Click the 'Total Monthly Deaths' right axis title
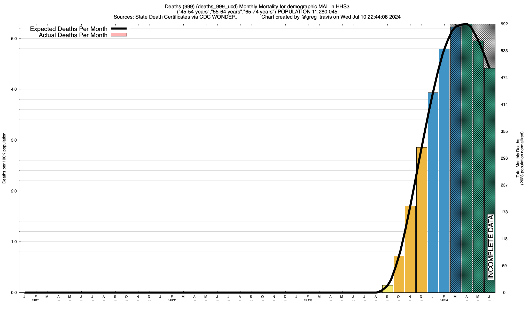The width and height of the screenshot is (529, 310). 518,158
